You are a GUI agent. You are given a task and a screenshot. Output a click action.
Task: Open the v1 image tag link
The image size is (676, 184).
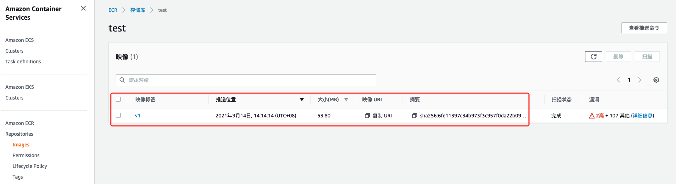(137, 116)
